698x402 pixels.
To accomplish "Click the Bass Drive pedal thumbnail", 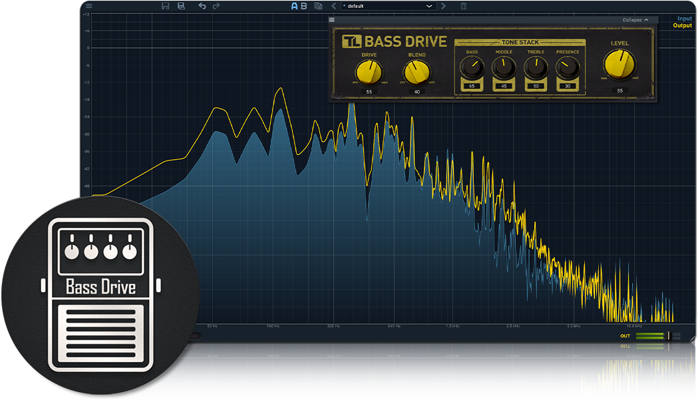I will point(100,295).
